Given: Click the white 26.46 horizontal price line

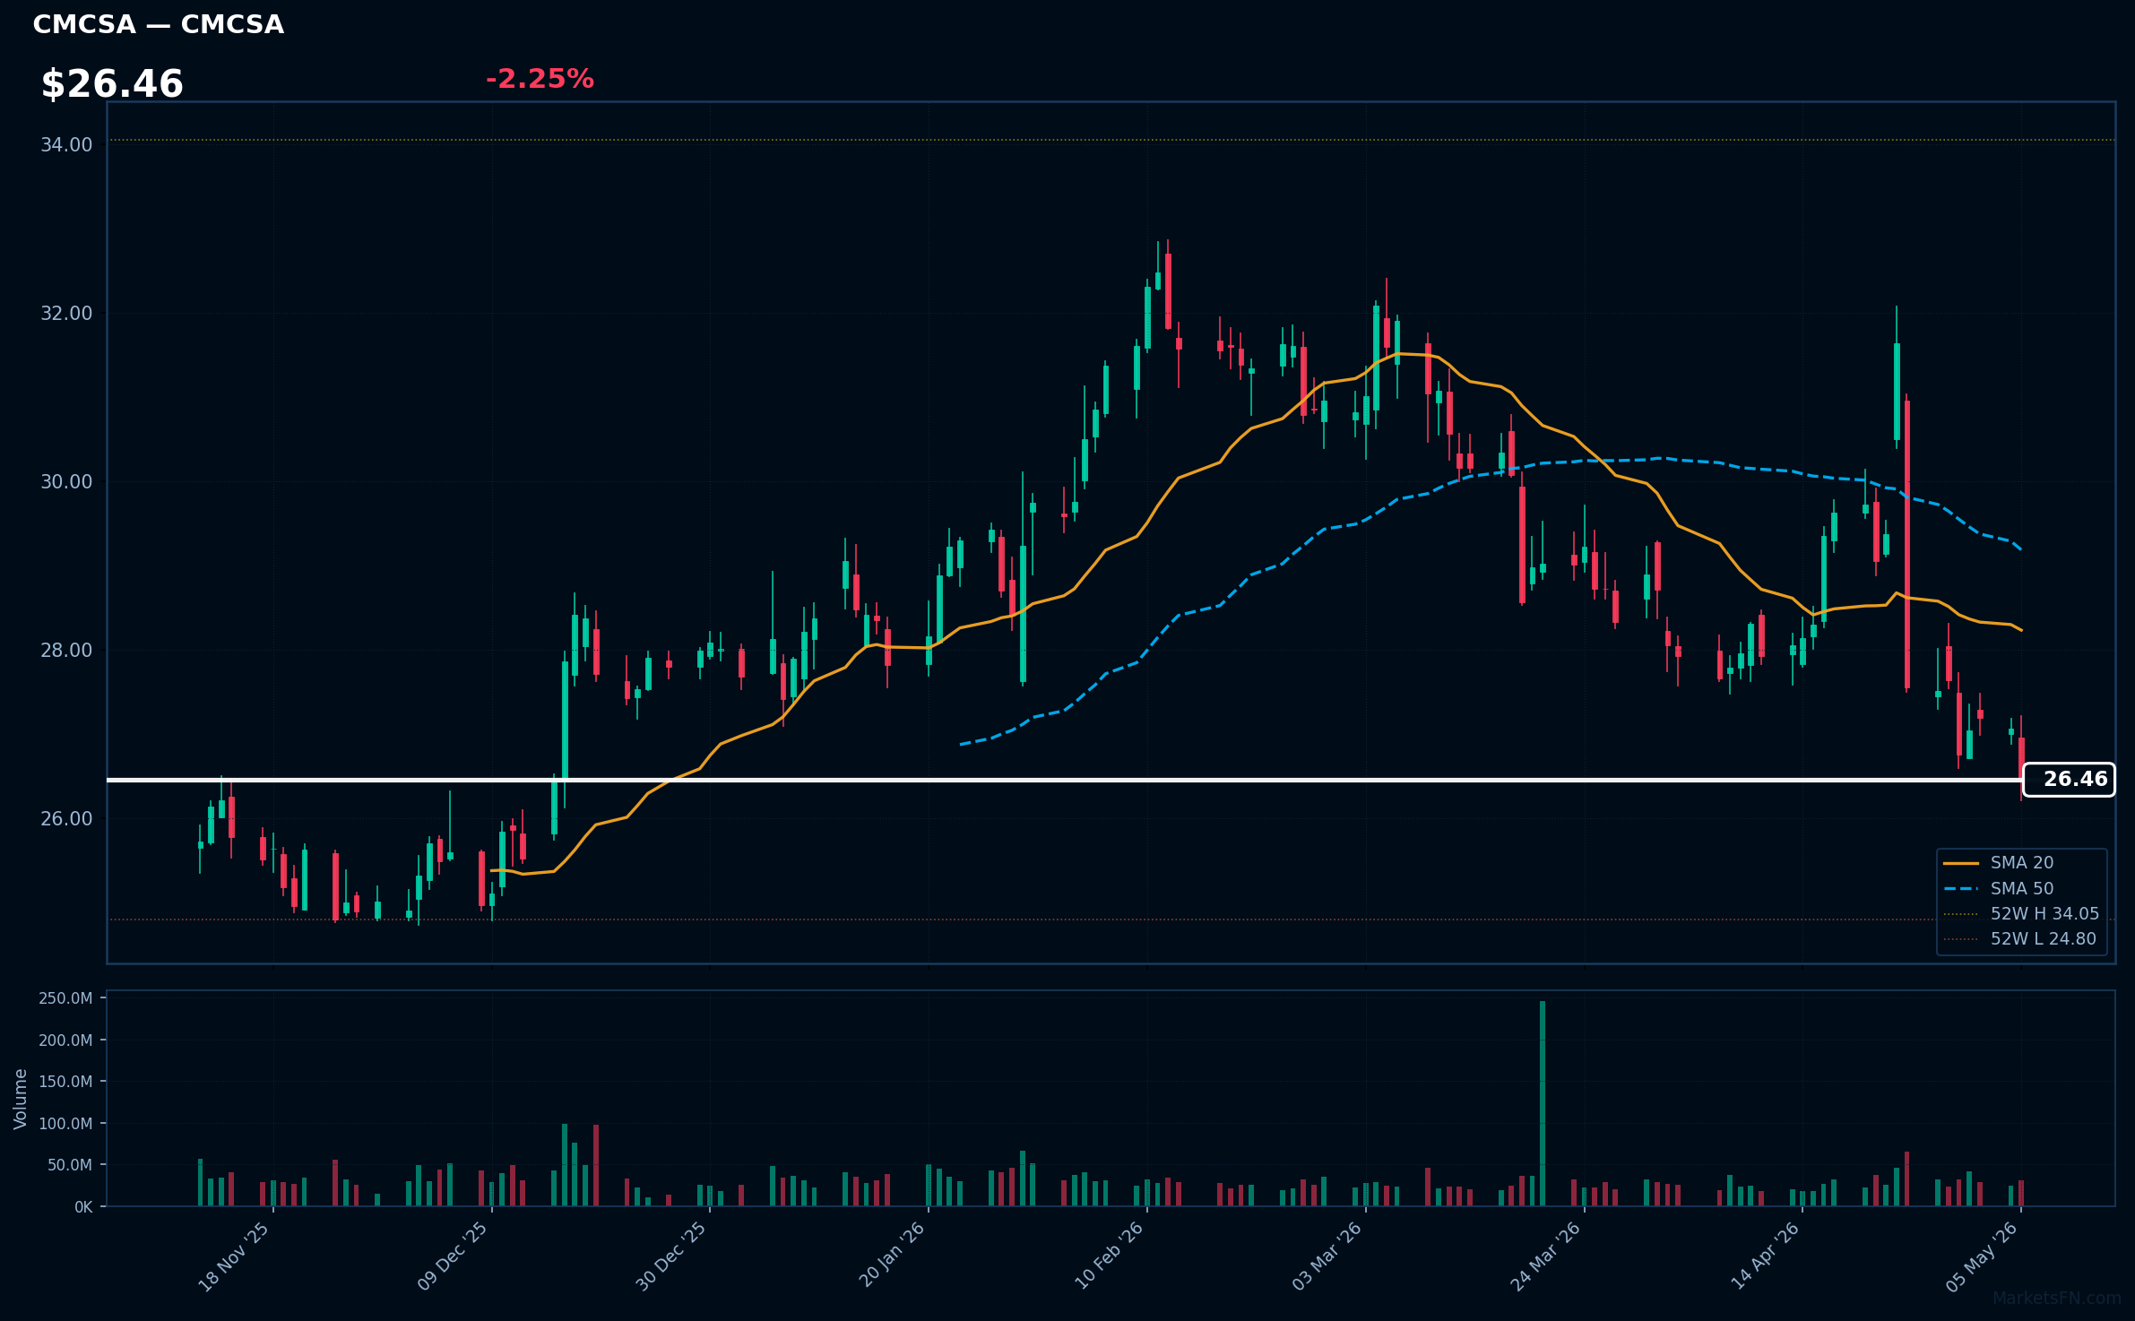Looking at the screenshot, I should 1065,780.
